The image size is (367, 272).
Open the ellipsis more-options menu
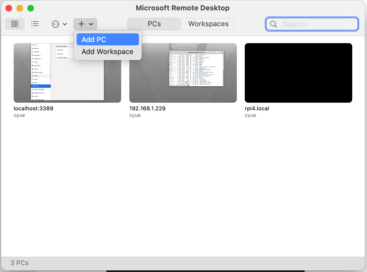point(56,24)
